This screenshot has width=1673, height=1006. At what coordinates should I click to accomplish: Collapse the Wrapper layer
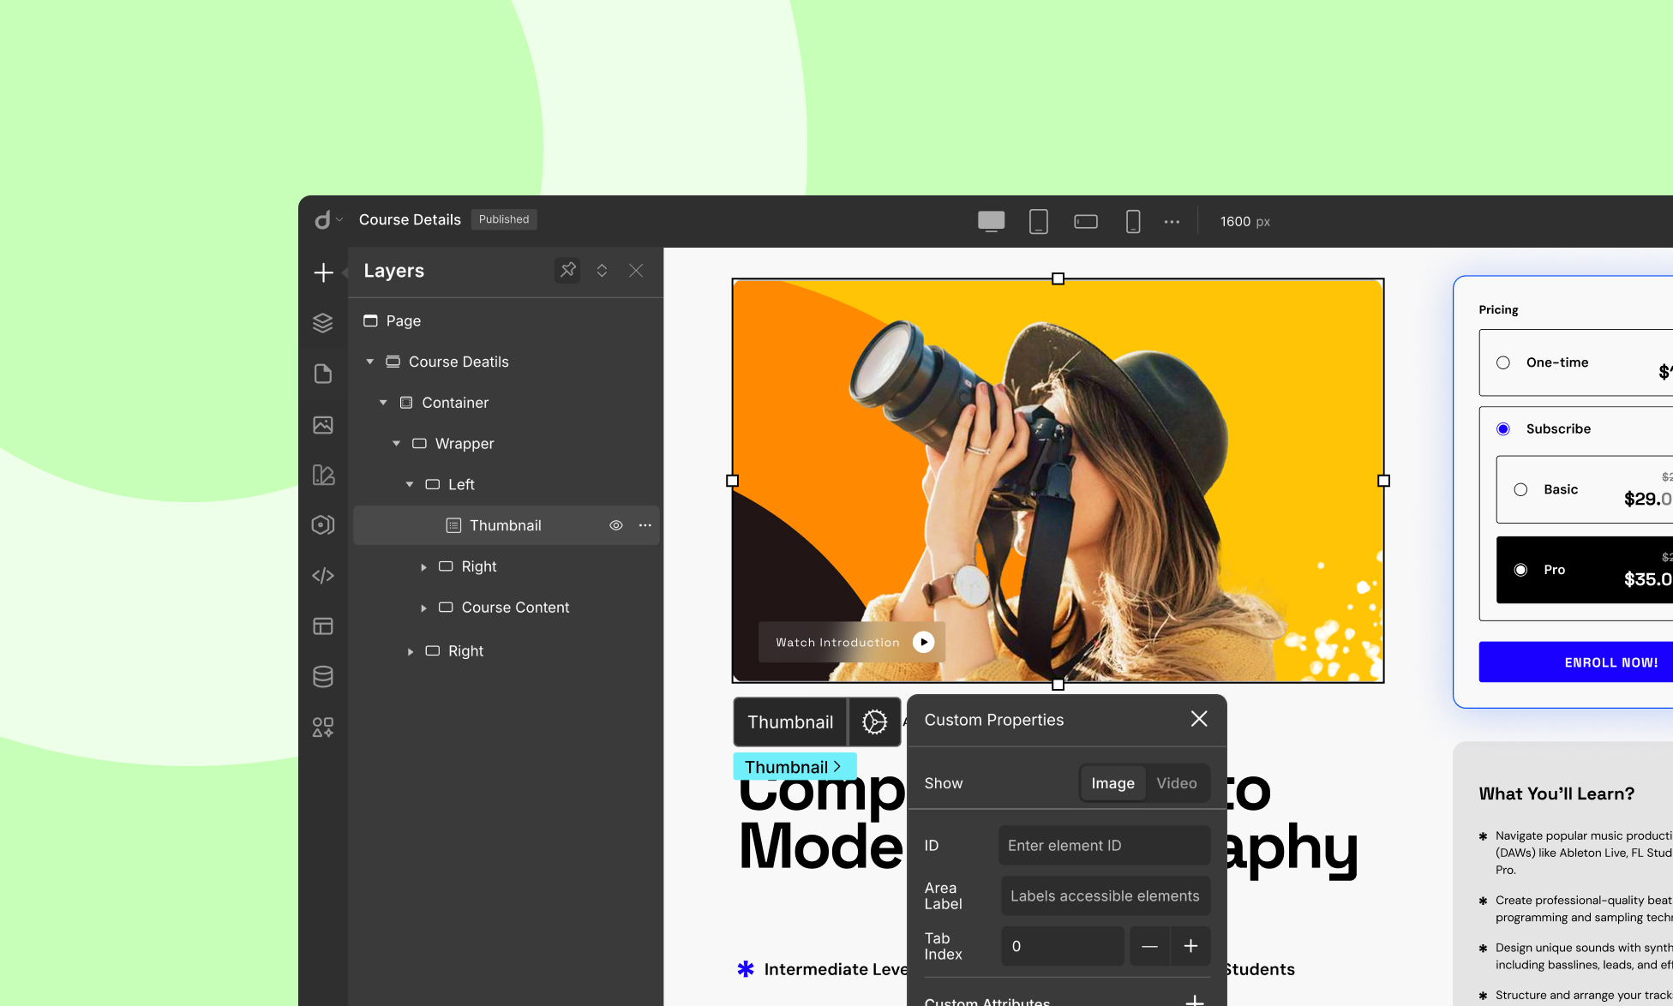click(x=396, y=444)
